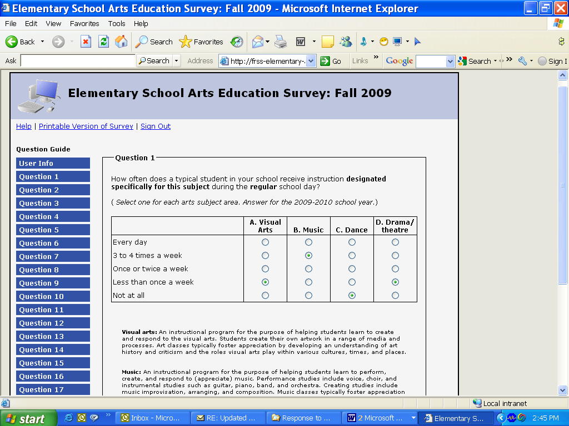
Task: Expand the address bar URL dropdown
Action: [x=311, y=61]
